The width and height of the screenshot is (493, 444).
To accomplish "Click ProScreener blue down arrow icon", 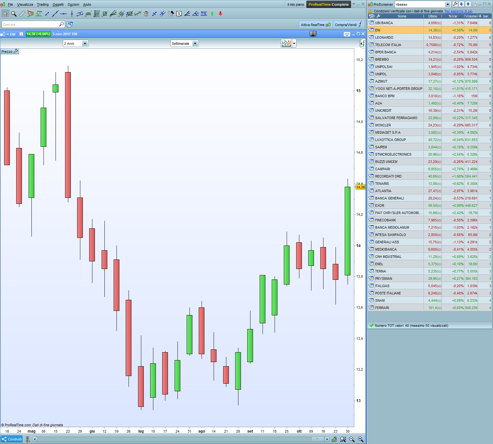I will pos(462,4).
